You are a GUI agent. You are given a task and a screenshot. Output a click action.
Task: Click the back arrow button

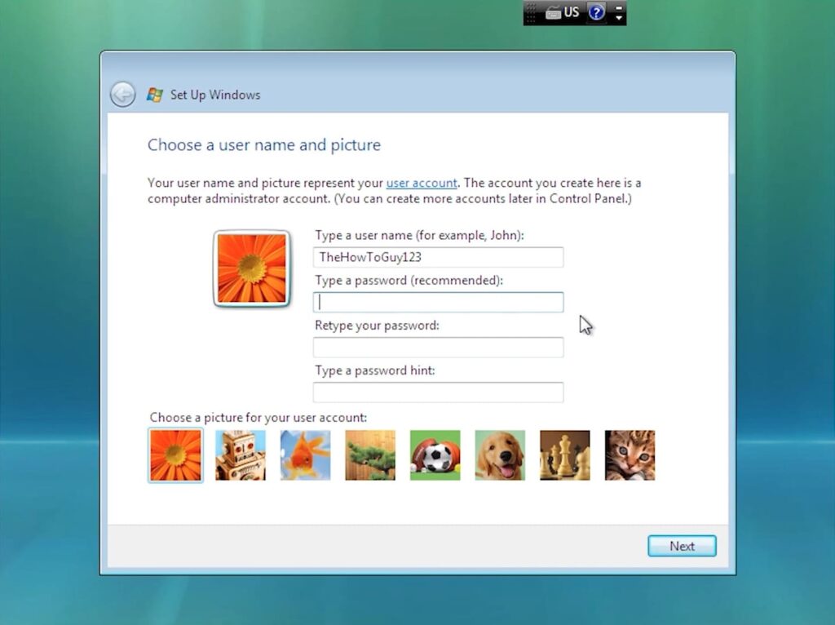[122, 95]
